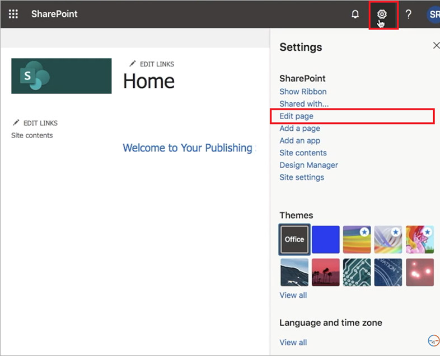Viewport: 440px width, 356px height.
Task: Open Site settings
Action: [302, 177]
